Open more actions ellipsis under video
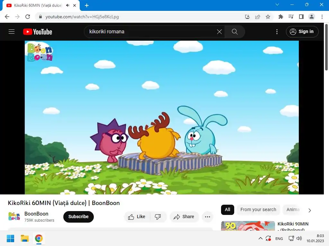This screenshot has height=246, width=329. pyautogui.click(x=208, y=217)
